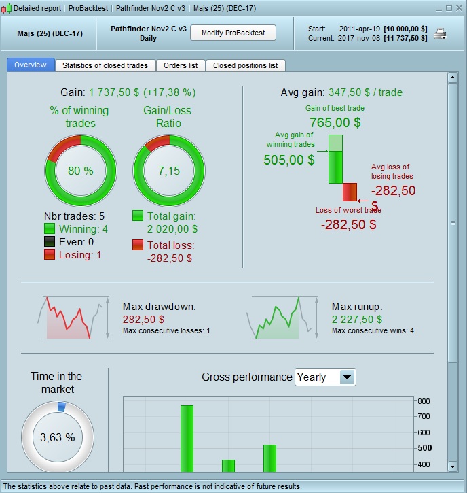Switch to the Overview tab
Screen dimensions: 467x493
pos(31,65)
